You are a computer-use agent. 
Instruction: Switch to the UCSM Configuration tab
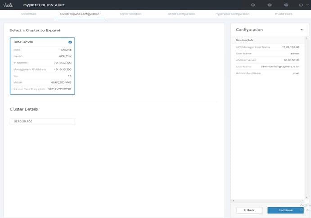coord(181,14)
